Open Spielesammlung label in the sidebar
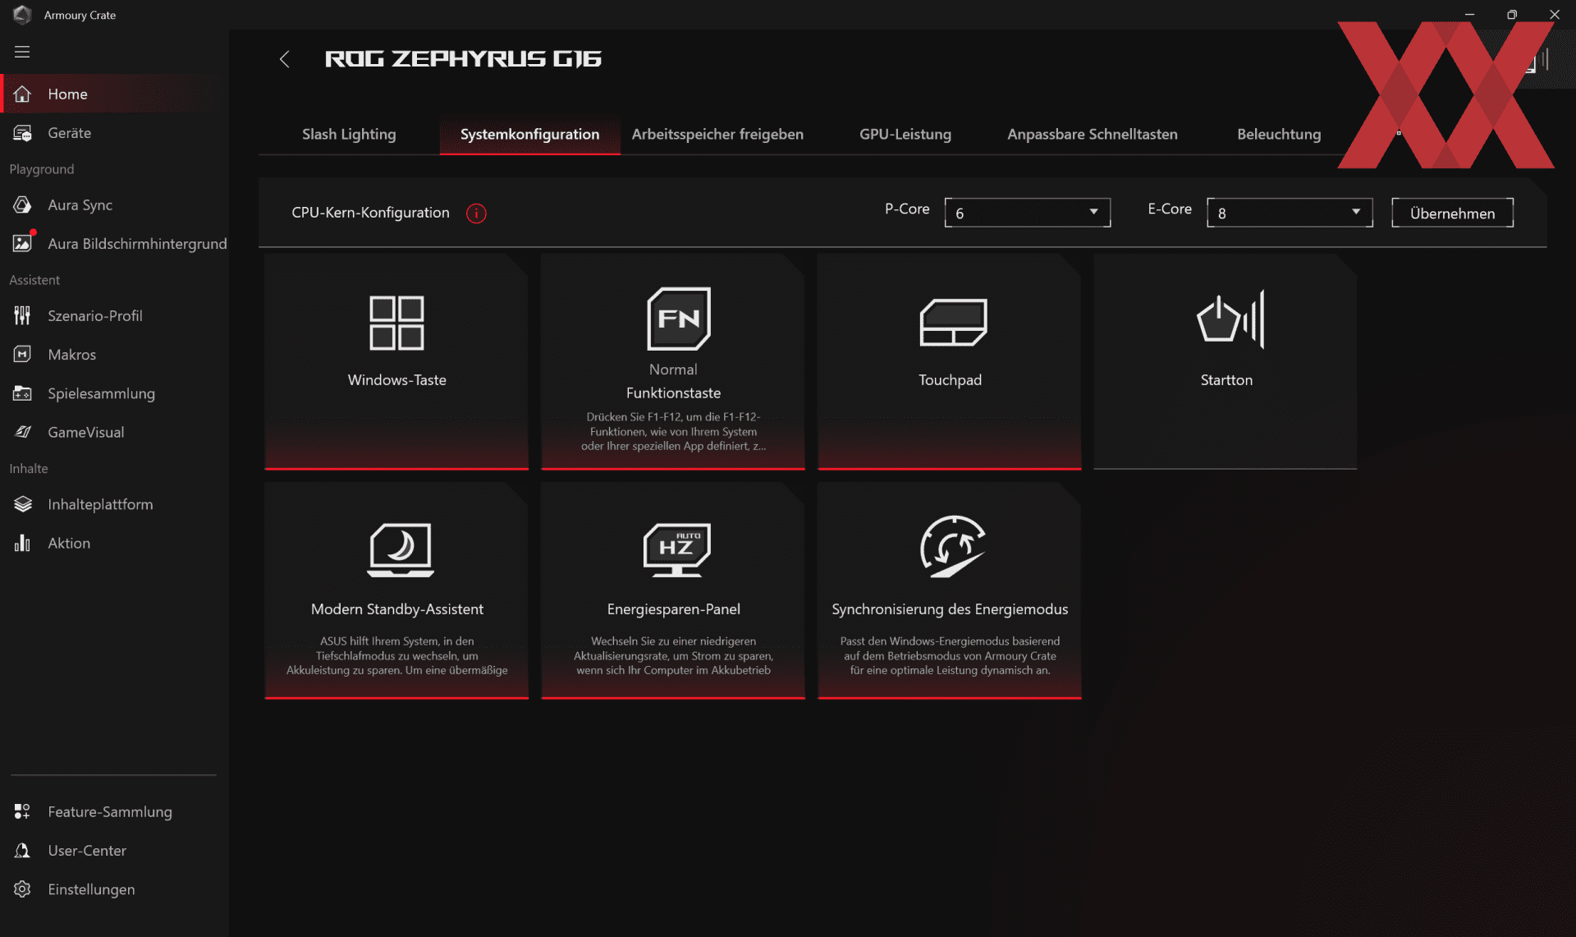This screenshot has width=1576, height=937. (101, 394)
